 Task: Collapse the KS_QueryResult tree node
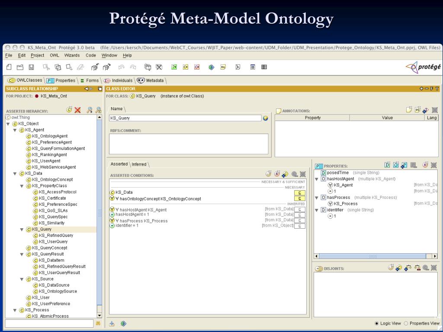pyautogui.click(x=22, y=254)
